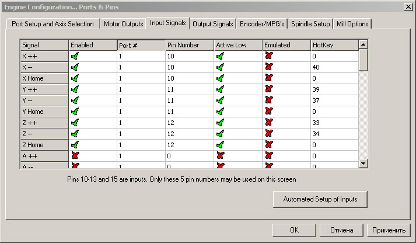Click the Enabled column header

93,45
